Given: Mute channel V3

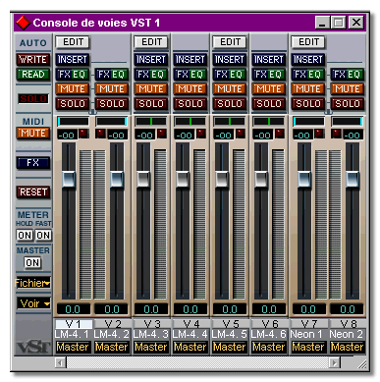Looking at the screenshot, I should (151, 89).
